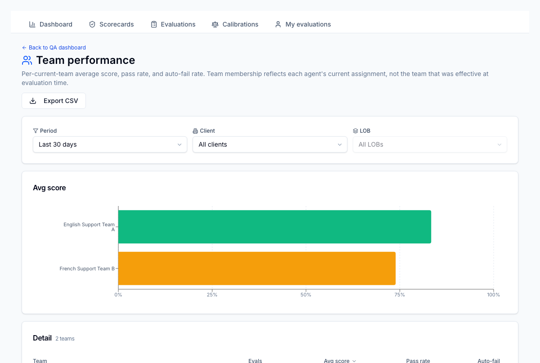Screen dimensions: 540x363
Task: Click the Avg score chart heading
Action: point(49,188)
